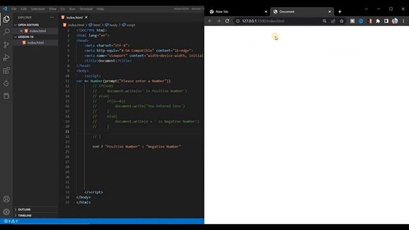Open the View menu in VS Code
Image resolution: width=409 pixels, height=230 pixels.
click(x=52, y=9)
